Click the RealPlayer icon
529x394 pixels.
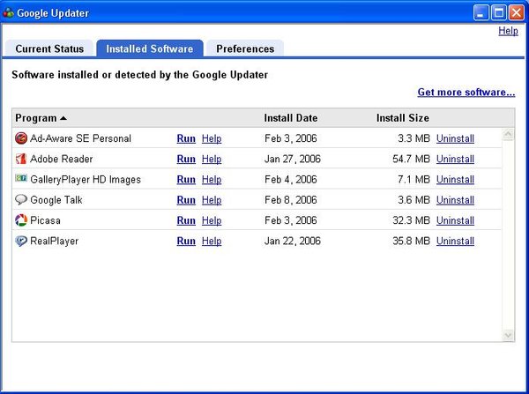(x=21, y=241)
